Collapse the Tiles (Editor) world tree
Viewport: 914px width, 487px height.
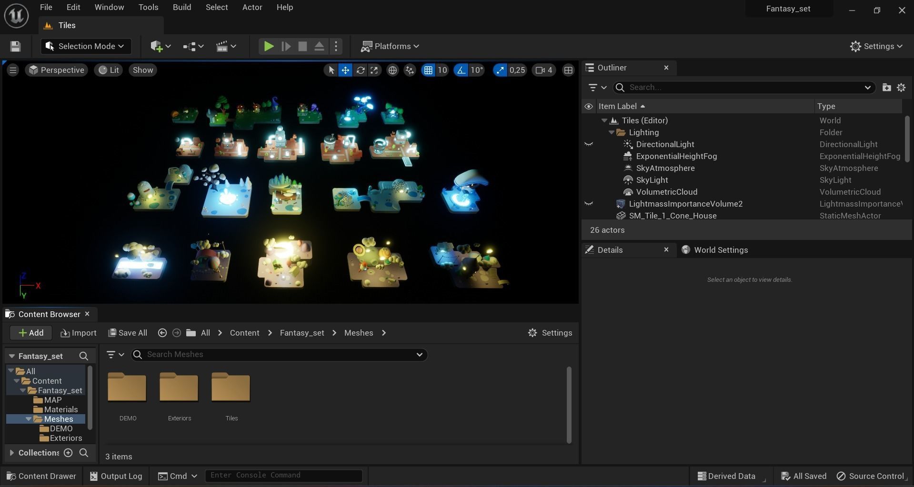click(x=604, y=120)
